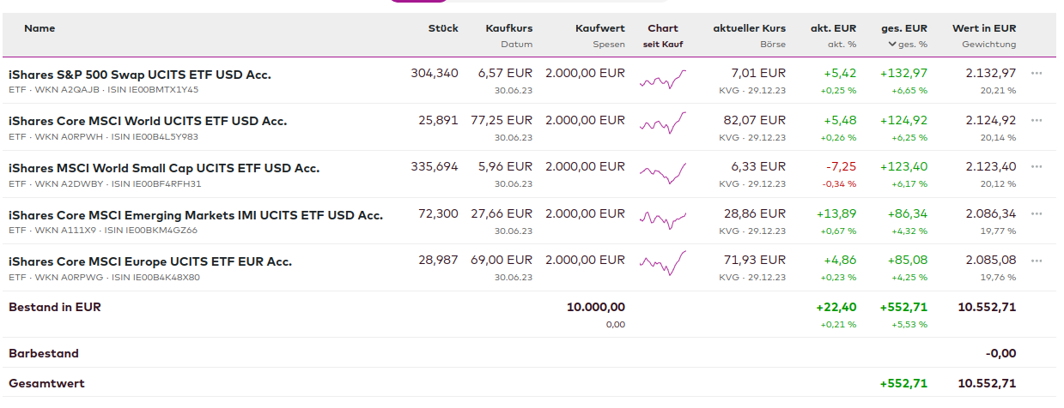Click sparkline chart of S&P 500 Swap ETF

[x=663, y=81]
